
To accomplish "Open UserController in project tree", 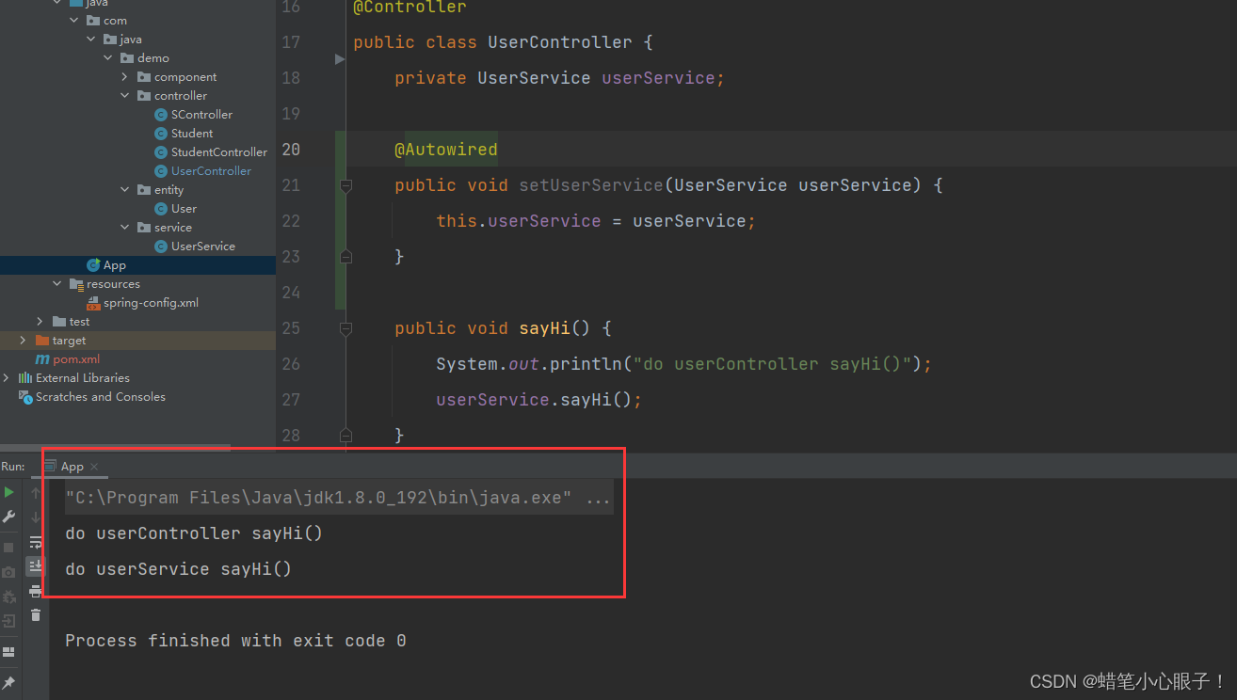I will pos(211,171).
